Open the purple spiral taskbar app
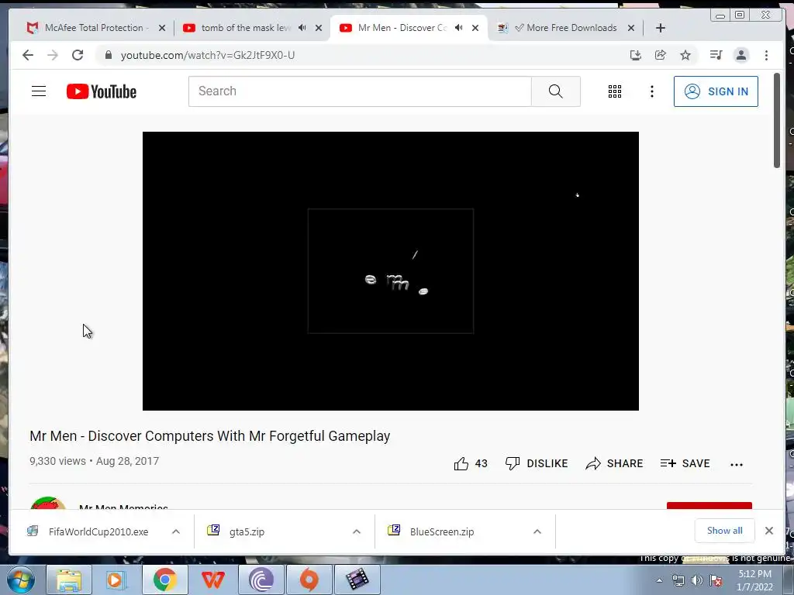The image size is (794, 595). (x=261, y=580)
